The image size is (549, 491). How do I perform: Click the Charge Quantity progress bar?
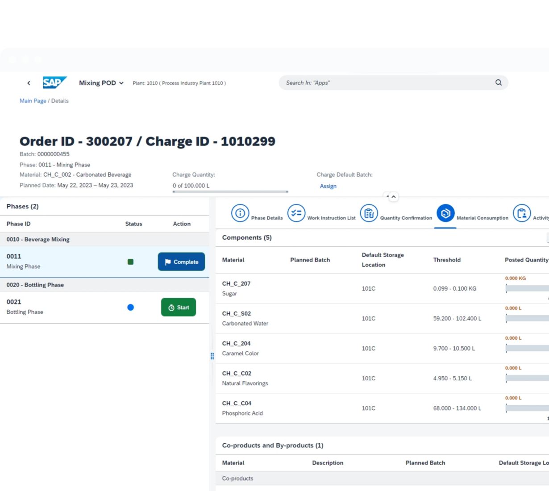230,192
